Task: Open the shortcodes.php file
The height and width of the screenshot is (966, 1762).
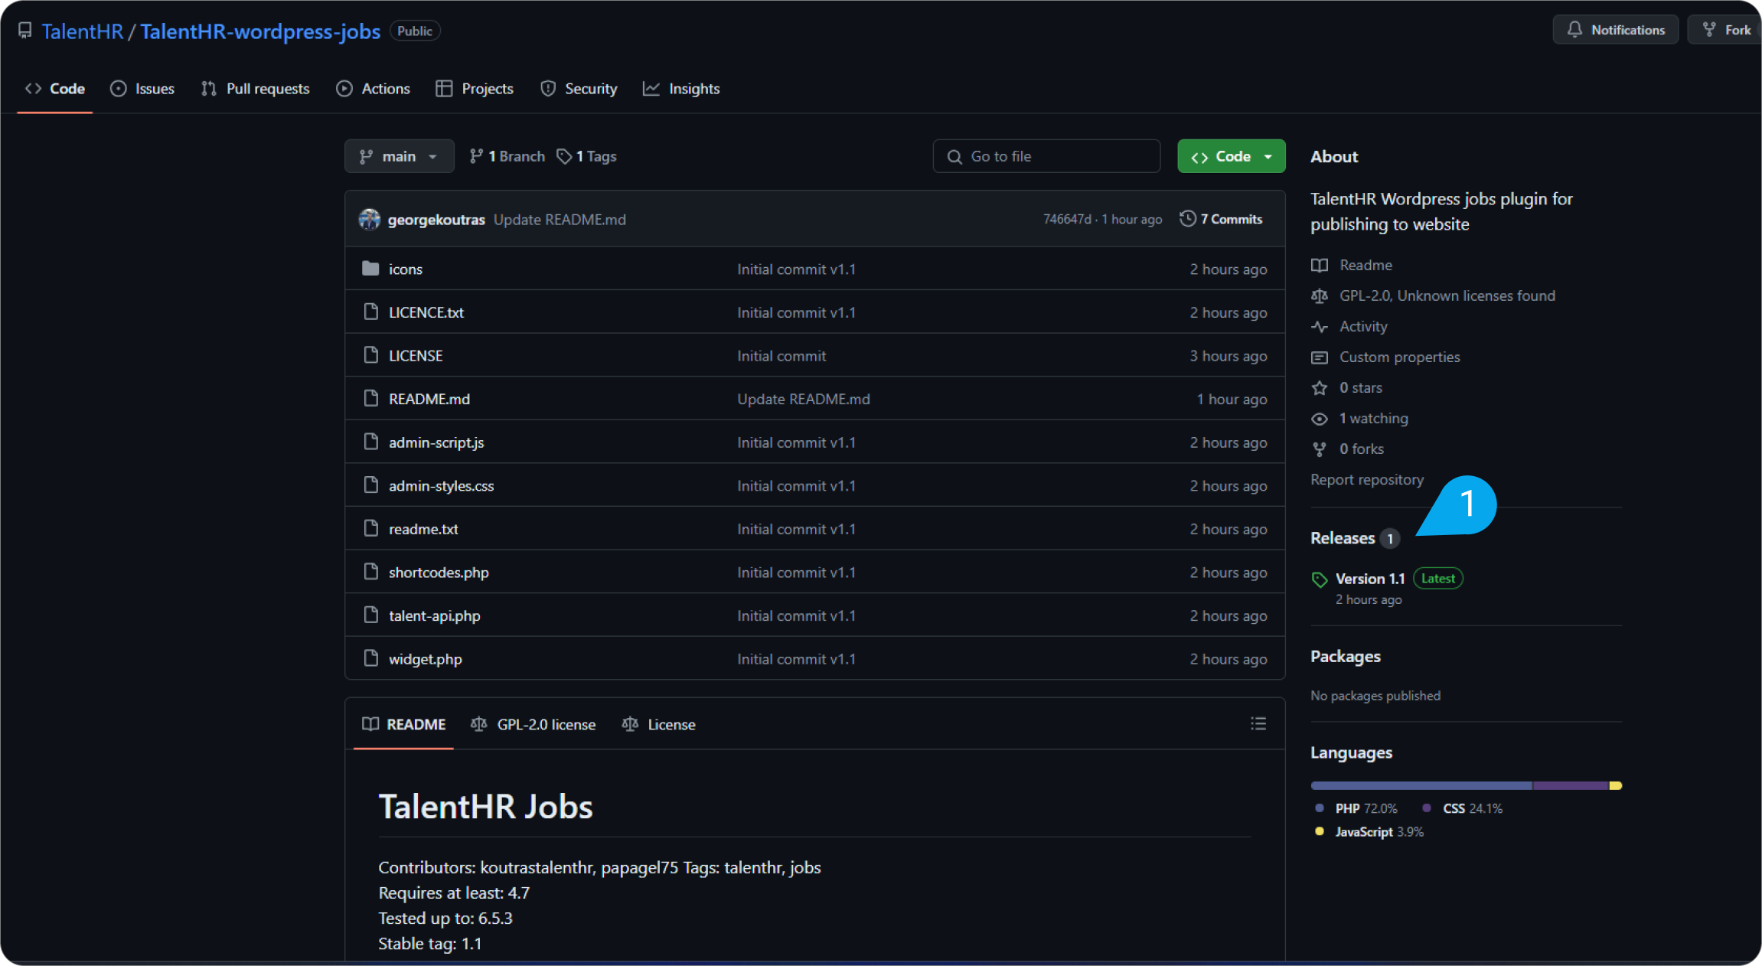Action: (x=439, y=573)
